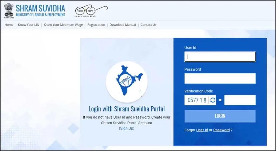Open Know Your LIN page
Image resolution: width=276 pixels, height=151 pixels.
click(29, 25)
